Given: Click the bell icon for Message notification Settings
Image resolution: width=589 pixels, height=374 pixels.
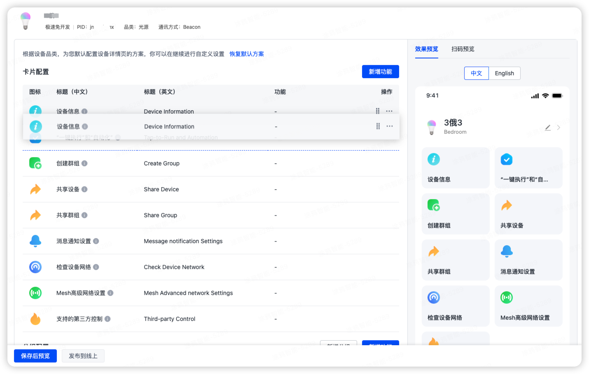Looking at the screenshot, I should [x=35, y=241].
